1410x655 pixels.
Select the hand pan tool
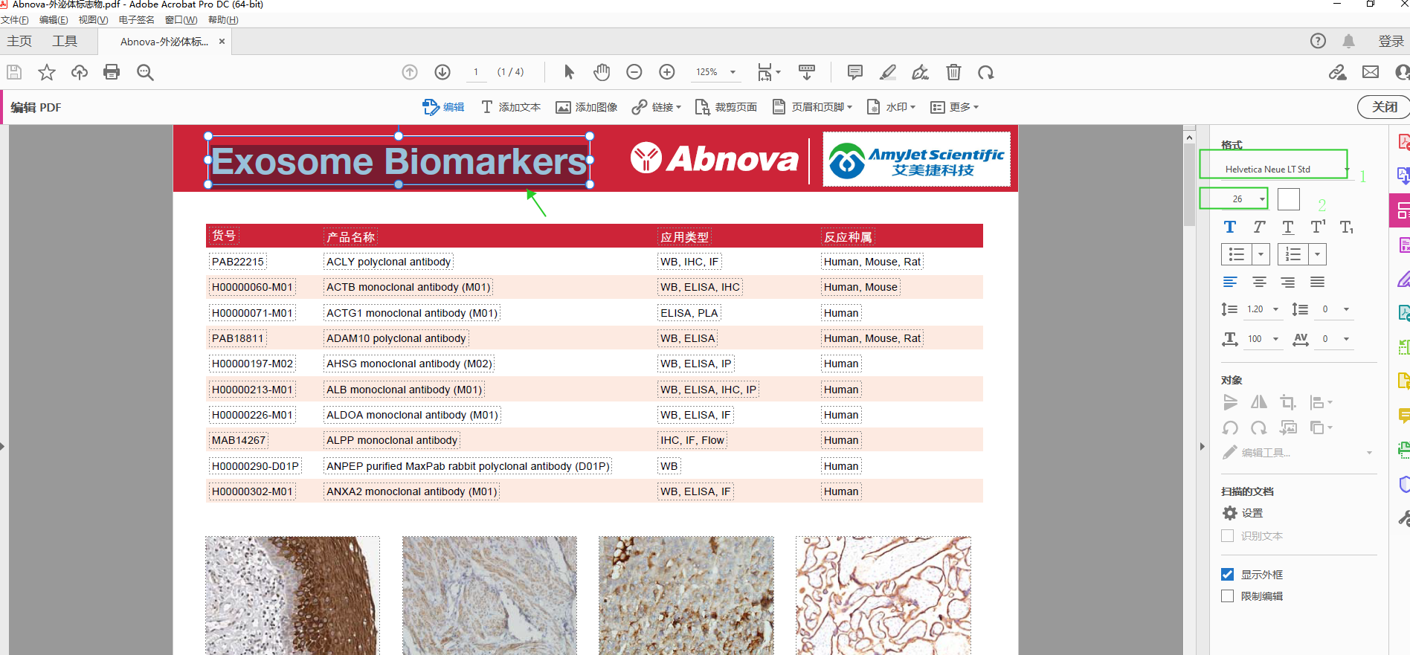coord(602,72)
